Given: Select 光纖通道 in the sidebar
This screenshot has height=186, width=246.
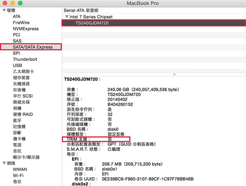Looking at the screenshot, I should pyautogui.click(x=21, y=84).
